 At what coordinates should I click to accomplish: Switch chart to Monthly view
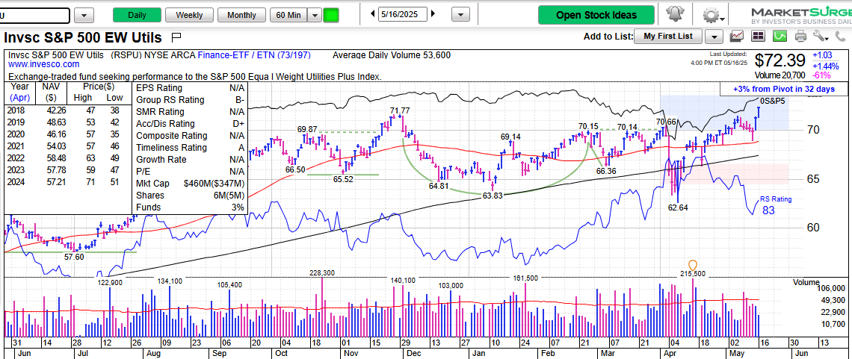coord(242,15)
